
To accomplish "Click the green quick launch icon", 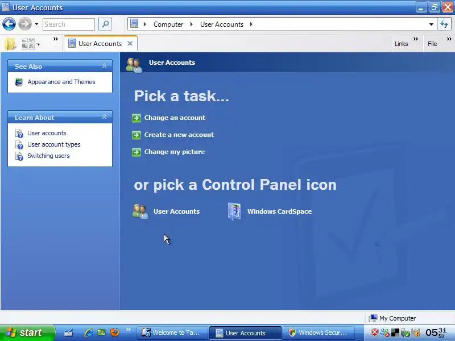I will tap(101, 332).
